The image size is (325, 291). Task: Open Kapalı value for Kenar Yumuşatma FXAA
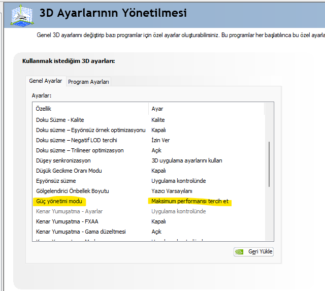(x=158, y=221)
